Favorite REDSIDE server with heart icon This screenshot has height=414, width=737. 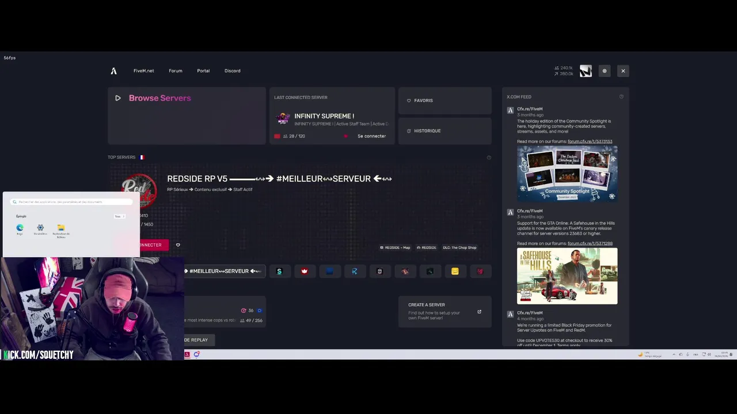[x=178, y=245]
